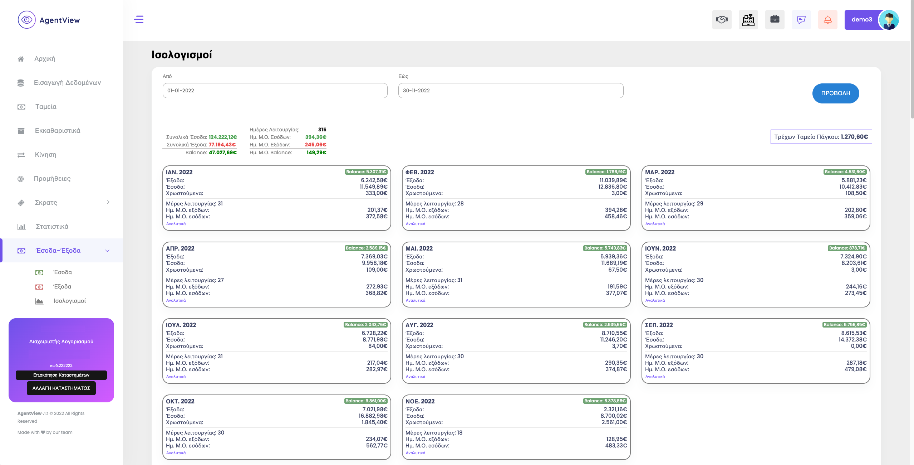Click the AgentView eye logo
Image resolution: width=914 pixels, height=465 pixels.
tap(27, 20)
